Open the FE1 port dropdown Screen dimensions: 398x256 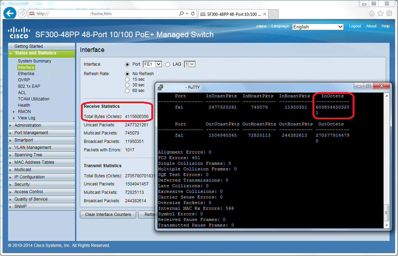click(x=152, y=64)
